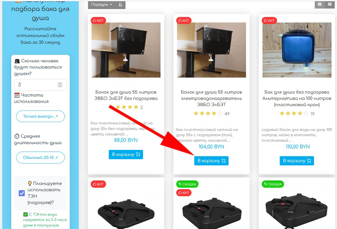Open Бак для душа Альтернатива 100 литров link

click(297, 98)
